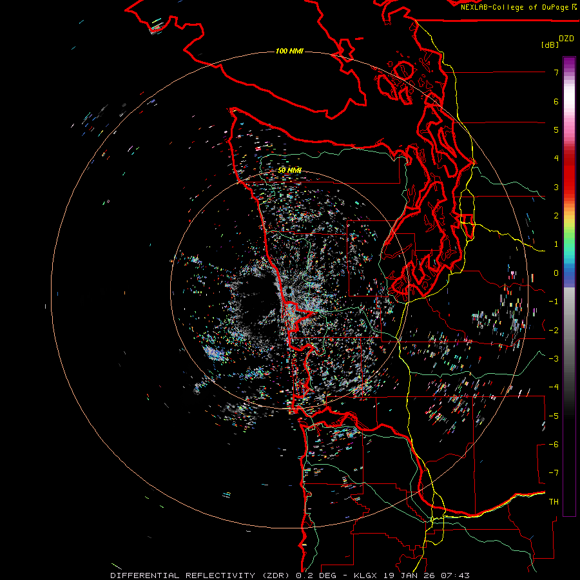Click the NEXLAB-College of DuPage credit text
Image resolution: width=580 pixels, height=580 pixels.
click(516, 7)
